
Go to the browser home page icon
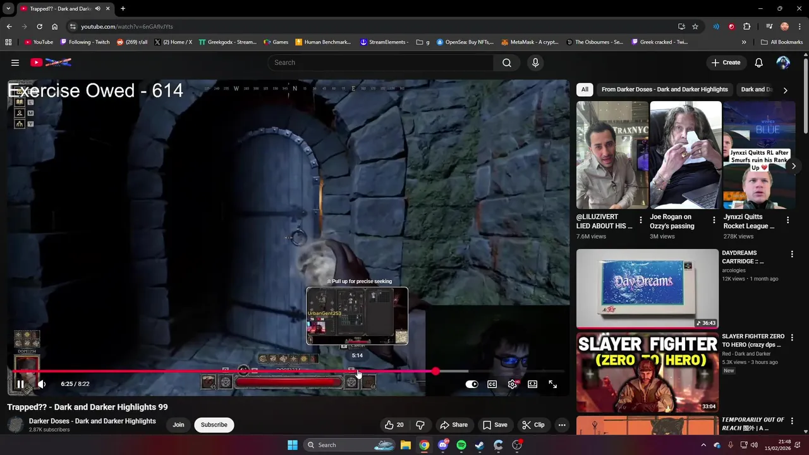[55, 27]
